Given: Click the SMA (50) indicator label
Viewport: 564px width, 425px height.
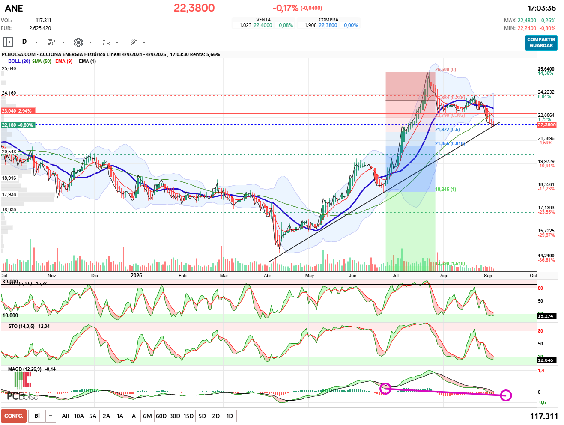Looking at the screenshot, I should point(42,61).
